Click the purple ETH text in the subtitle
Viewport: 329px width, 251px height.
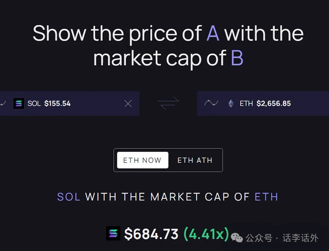tap(266, 197)
